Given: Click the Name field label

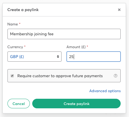Looking at the screenshot, I should pos(13,24).
